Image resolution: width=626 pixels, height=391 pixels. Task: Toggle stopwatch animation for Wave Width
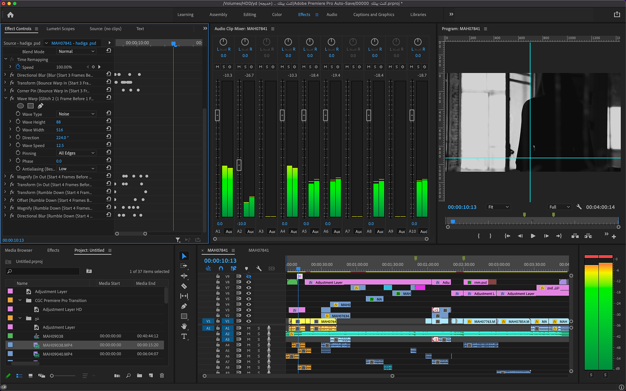[18, 130]
